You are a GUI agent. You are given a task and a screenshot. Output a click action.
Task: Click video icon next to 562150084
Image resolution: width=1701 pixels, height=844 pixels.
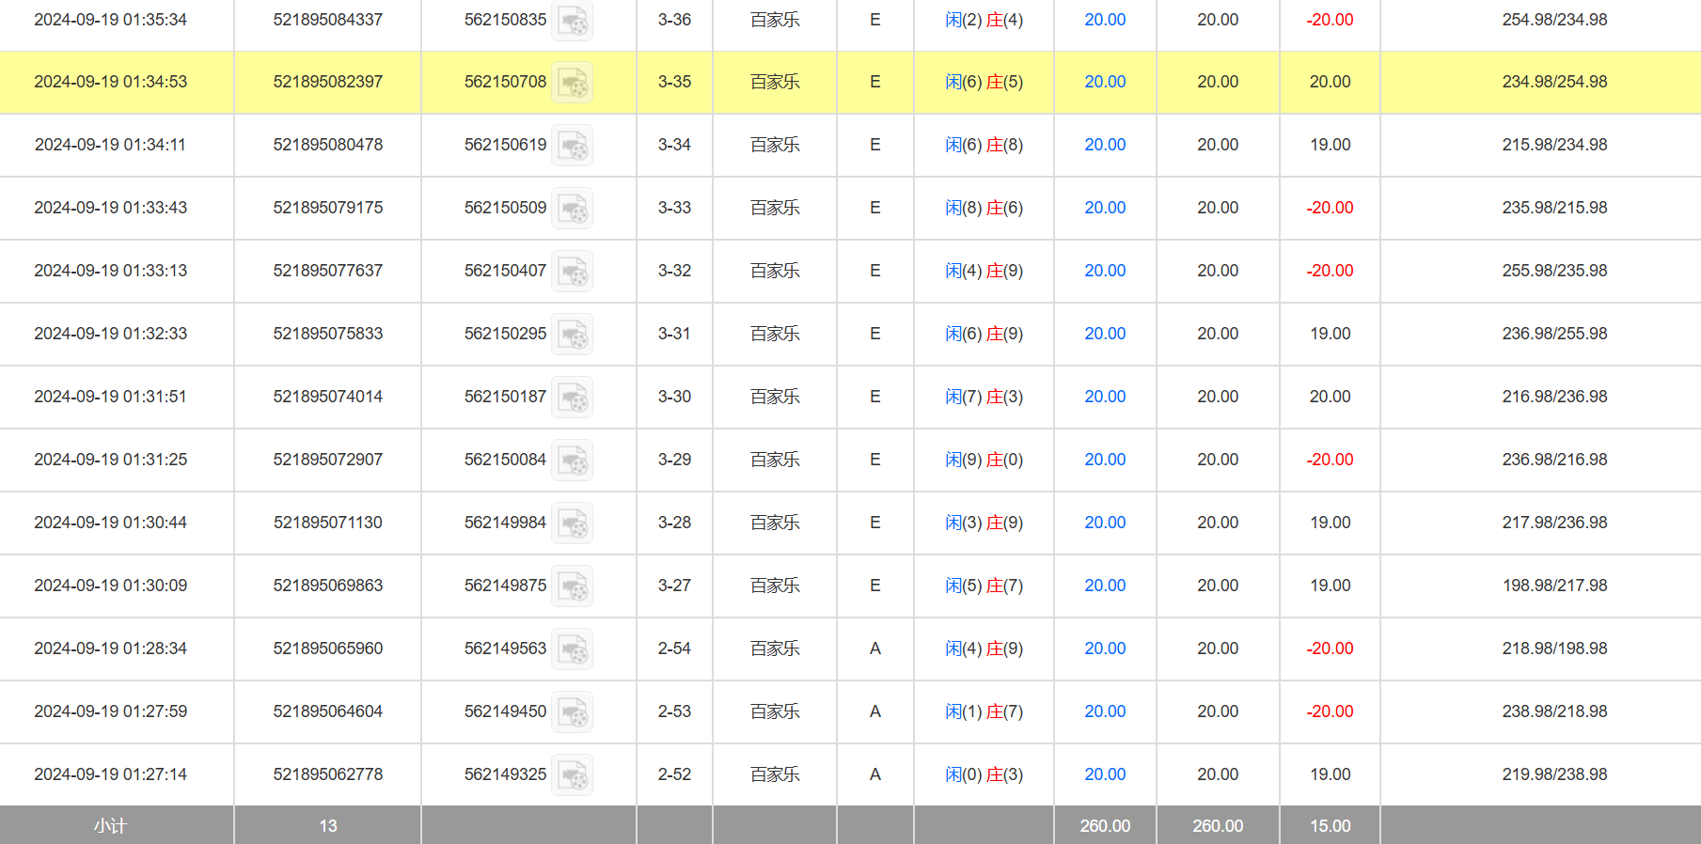tap(572, 461)
